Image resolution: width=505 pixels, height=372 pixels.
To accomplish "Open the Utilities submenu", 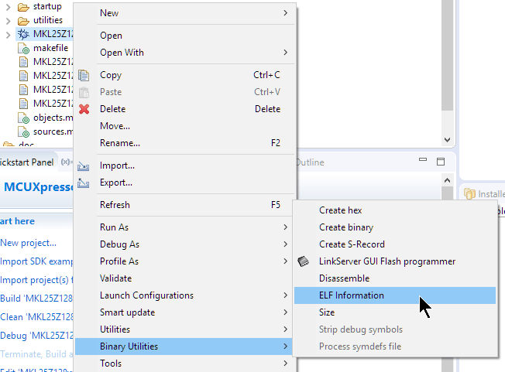I will point(184,329).
